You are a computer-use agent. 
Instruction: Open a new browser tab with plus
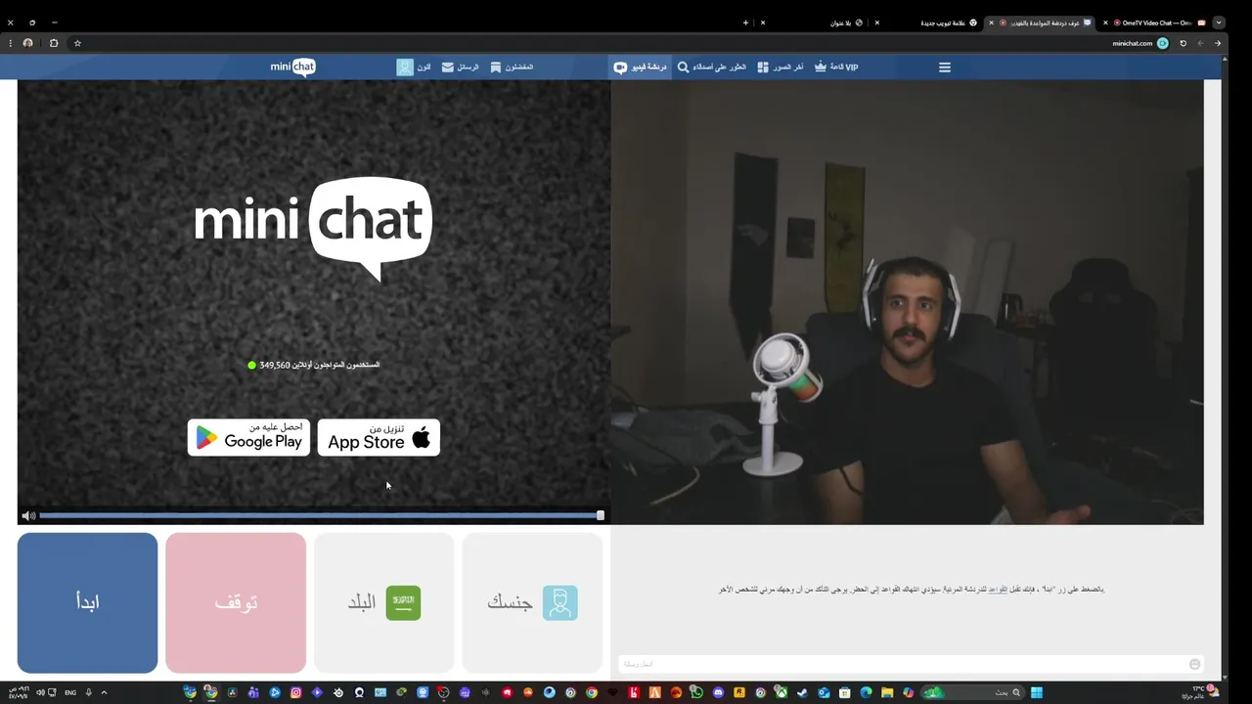(745, 22)
